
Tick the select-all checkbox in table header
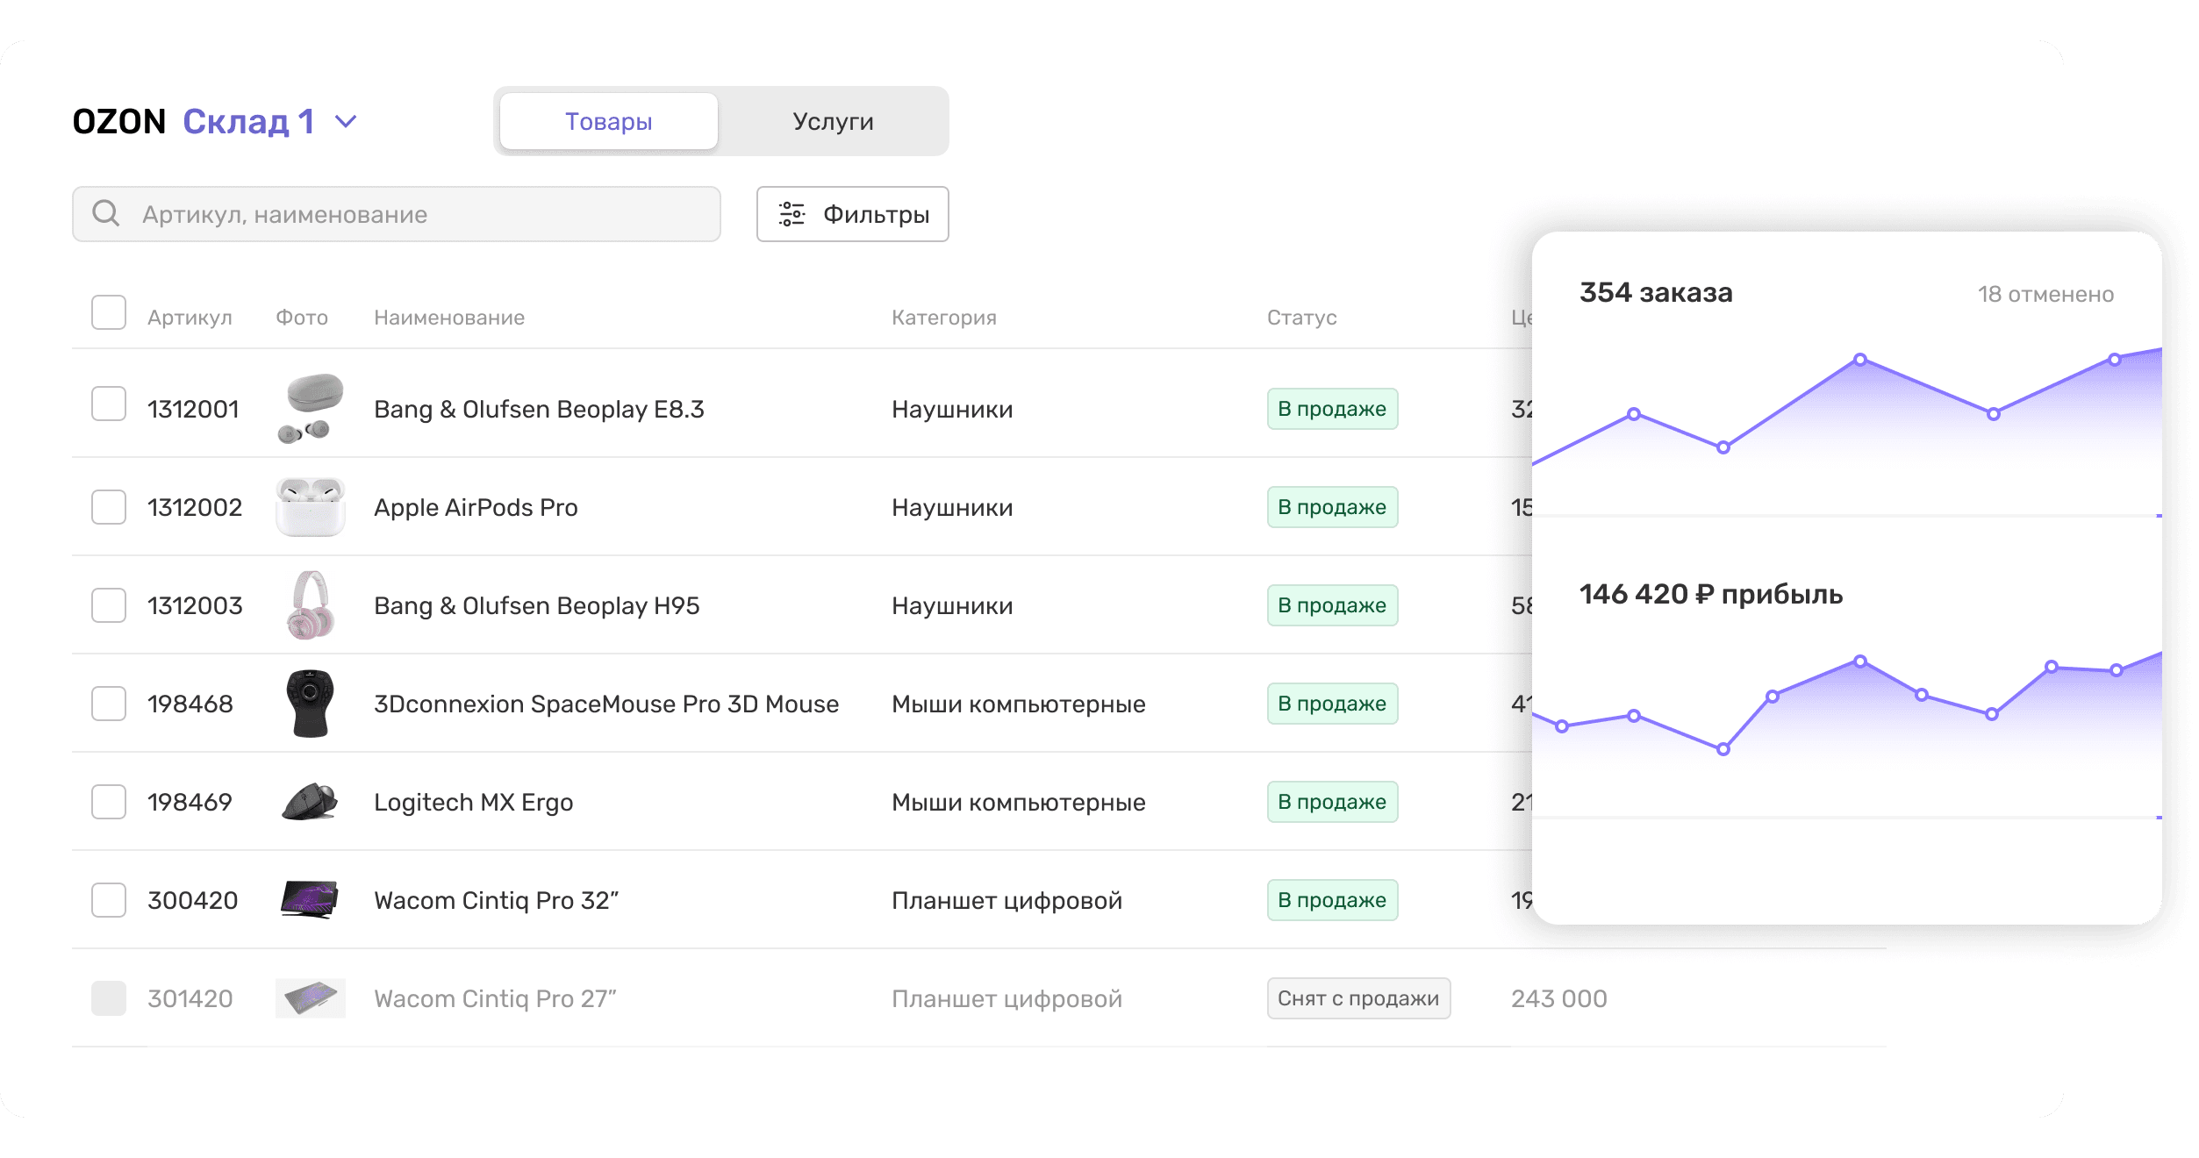tap(109, 313)
